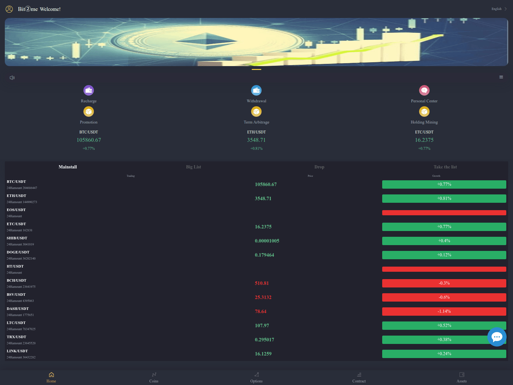Click the Term Arbitrage cube icon

pyautogui.click(x=256, y=112)
